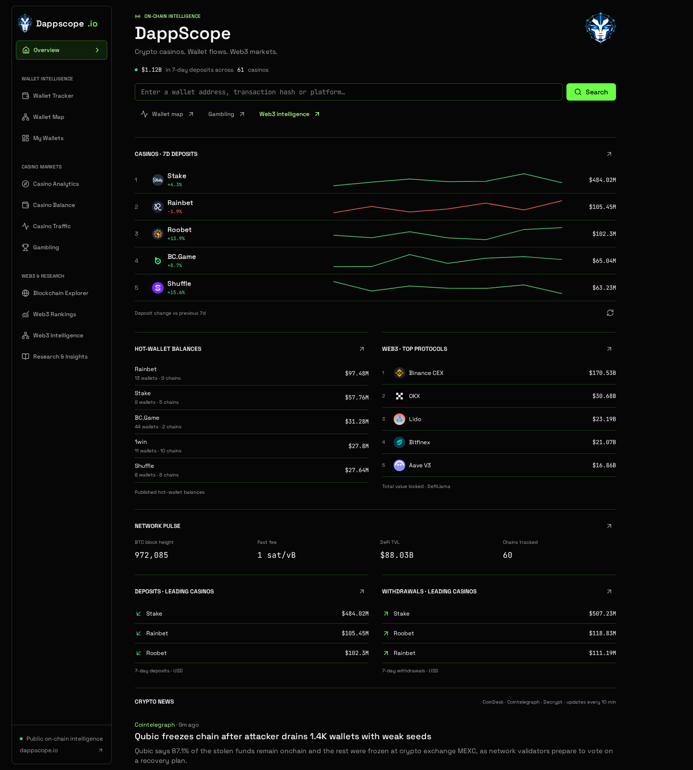Click the Stake deposit inflow arrow icon

click(139, 614)
